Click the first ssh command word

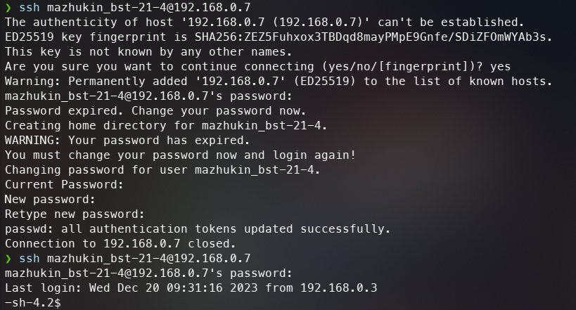[30, 7]
